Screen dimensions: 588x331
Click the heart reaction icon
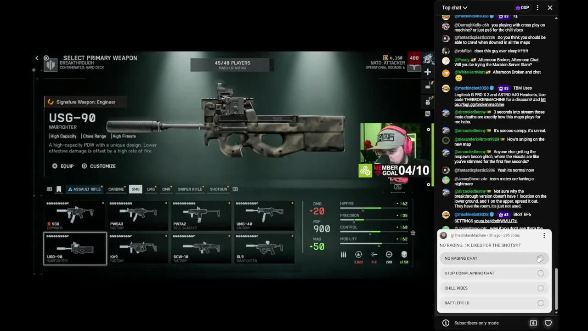(548, 323)
